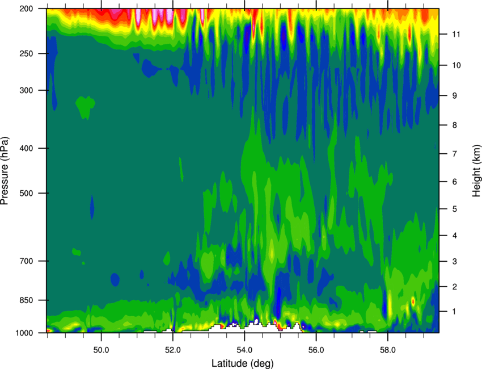Click the 52.0 latitude tick label
The image size is (482, 369).
[173, 350]
